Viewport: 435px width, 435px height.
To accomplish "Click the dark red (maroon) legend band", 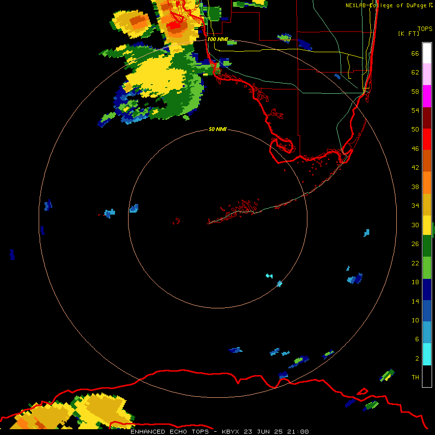I will click(427, 117).
